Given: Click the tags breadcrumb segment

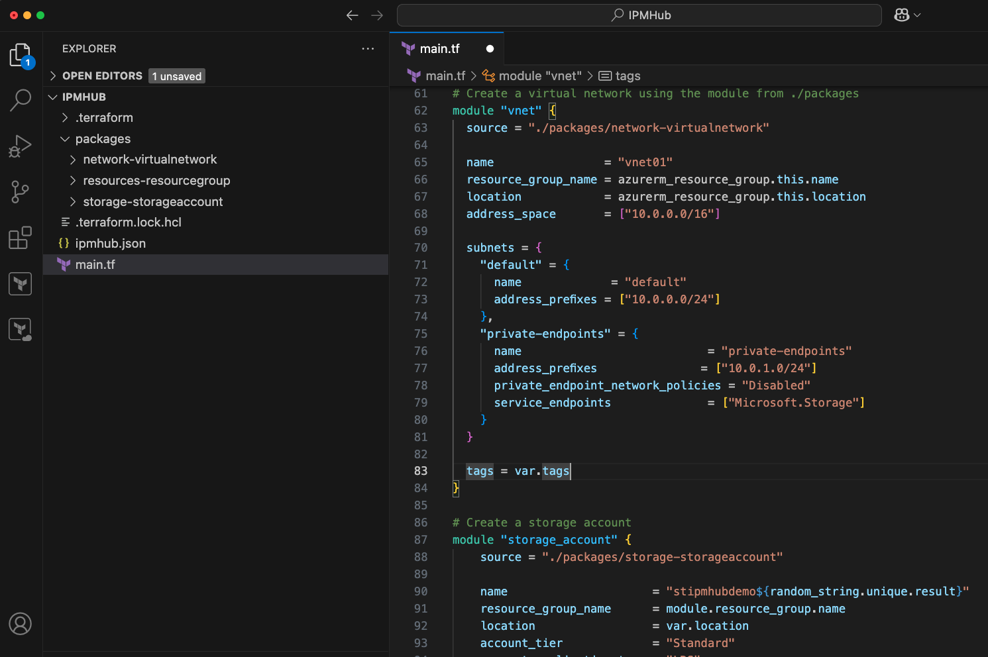Looking at the screenshot, I should [x=628, y=76].
